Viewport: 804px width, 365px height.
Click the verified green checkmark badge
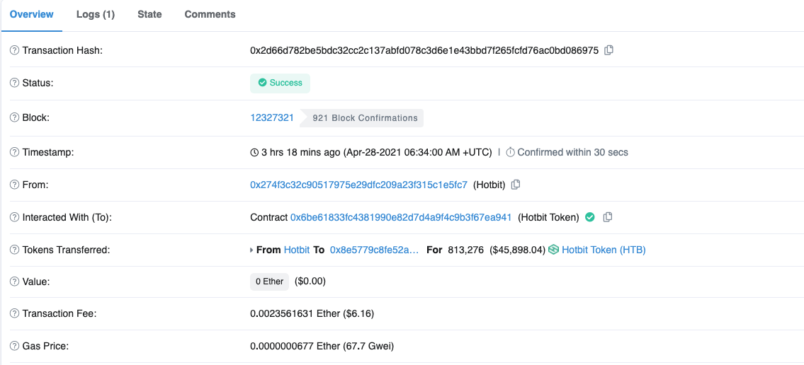pyautogui.click(x=589, y=217)
